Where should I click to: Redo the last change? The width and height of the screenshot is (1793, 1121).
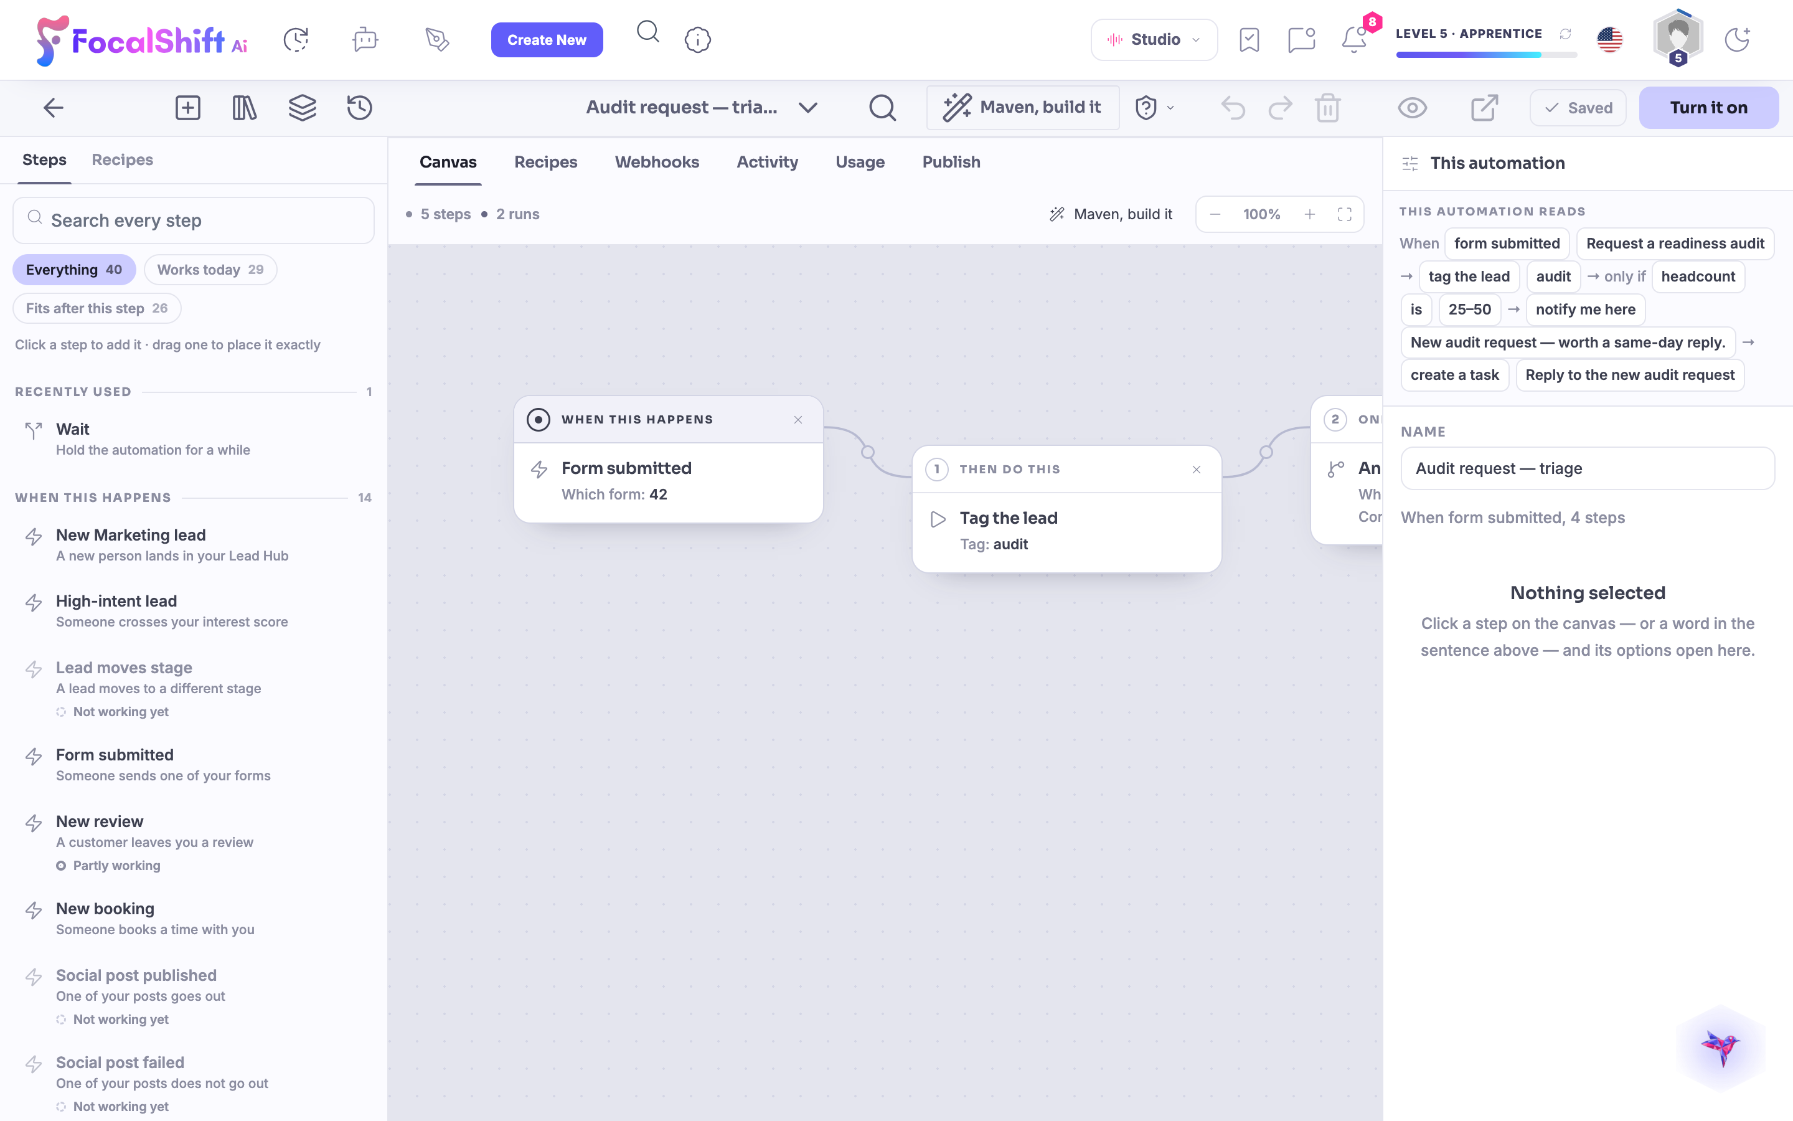pyautogui.click(x=1280, y=108)
